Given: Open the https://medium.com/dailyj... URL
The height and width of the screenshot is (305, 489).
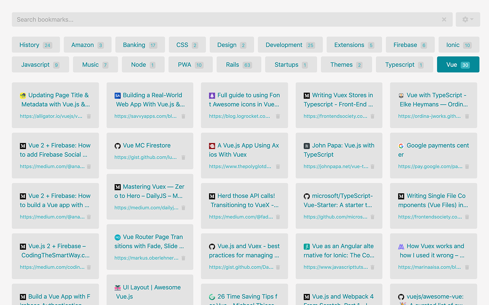Looking at the screenshot, I should (146, 208).
